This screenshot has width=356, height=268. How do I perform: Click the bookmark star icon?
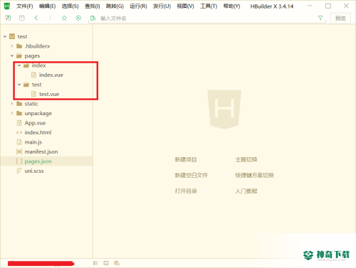[64, 18]
